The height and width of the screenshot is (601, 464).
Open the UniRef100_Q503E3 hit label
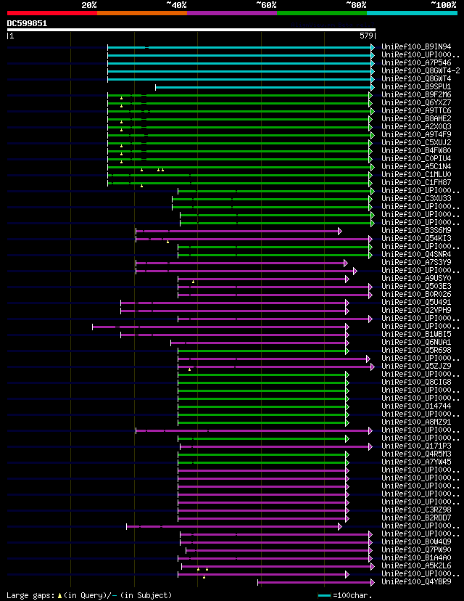click(x=416, y=286)
